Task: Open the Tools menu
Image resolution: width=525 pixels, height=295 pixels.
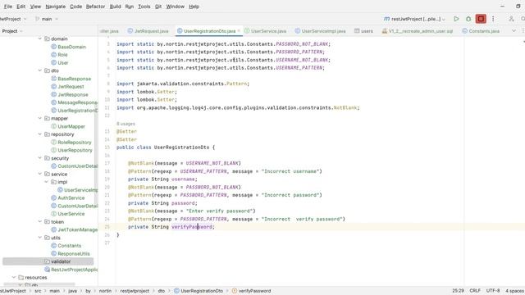Action: click(x=144, y=7)
